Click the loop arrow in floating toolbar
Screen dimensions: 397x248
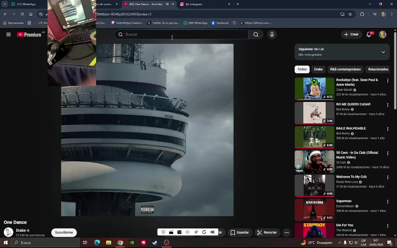[x=204, y=232]
